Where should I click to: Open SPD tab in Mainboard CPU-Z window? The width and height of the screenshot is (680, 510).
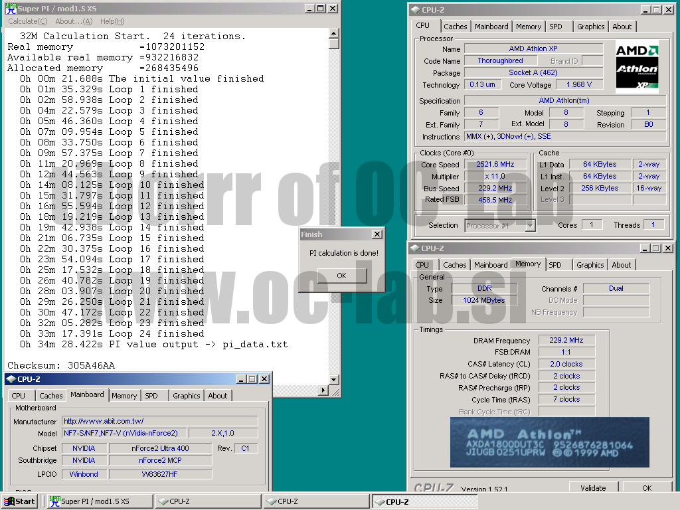tap(151, 396)
